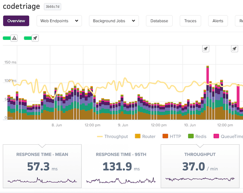Viewport: 243px width, 193px height.
Task: Click the chevron arrow in Background Jobs
Action: point(133,21)
